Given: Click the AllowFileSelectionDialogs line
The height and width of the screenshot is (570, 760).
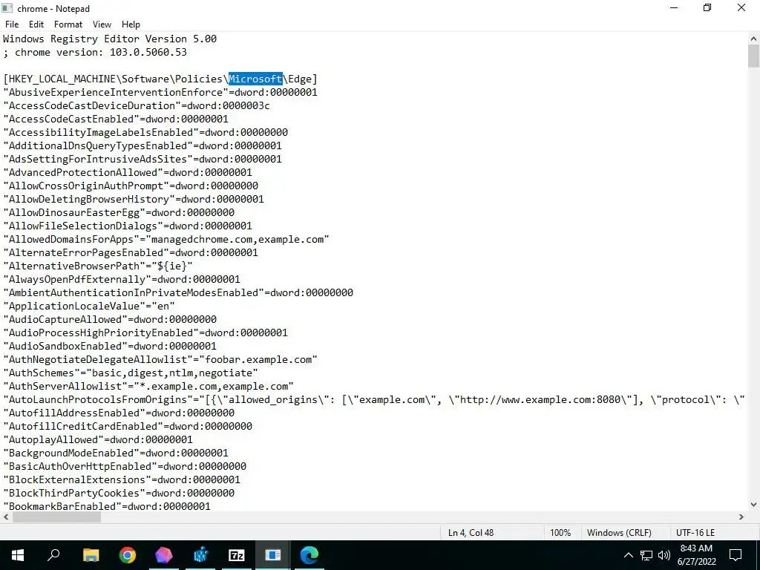Looking at the screenshot, I should [128, 226].
